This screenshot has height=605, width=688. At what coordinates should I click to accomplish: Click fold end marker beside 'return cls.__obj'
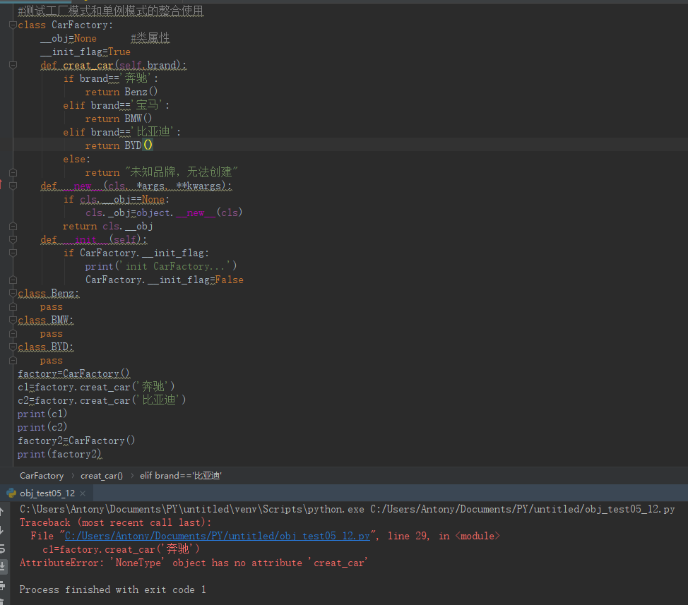[13, 226]
